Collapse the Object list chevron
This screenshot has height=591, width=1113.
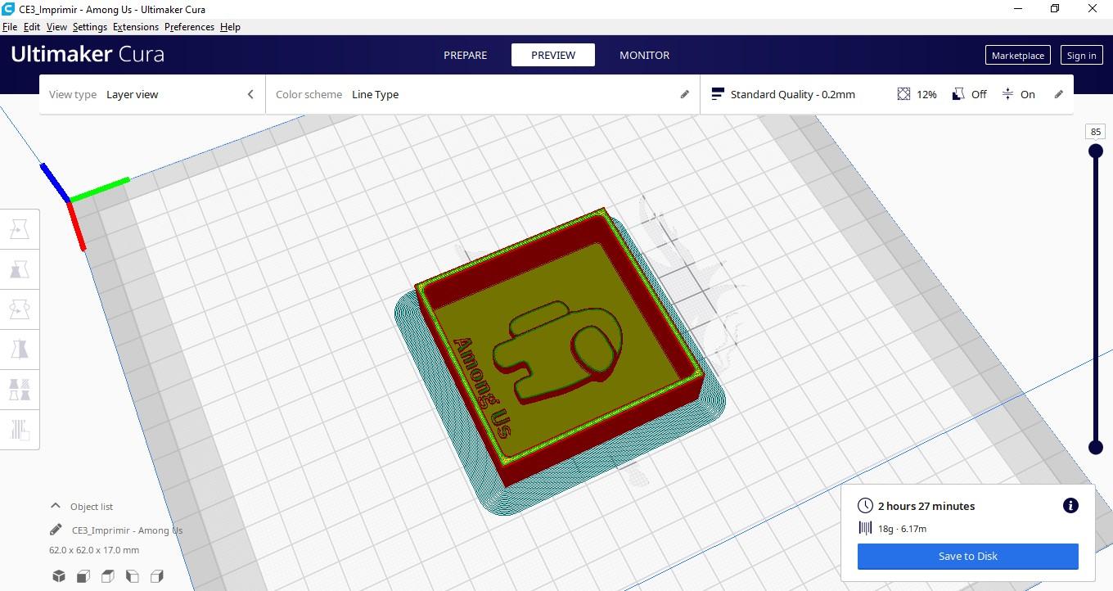click(56, 506)
